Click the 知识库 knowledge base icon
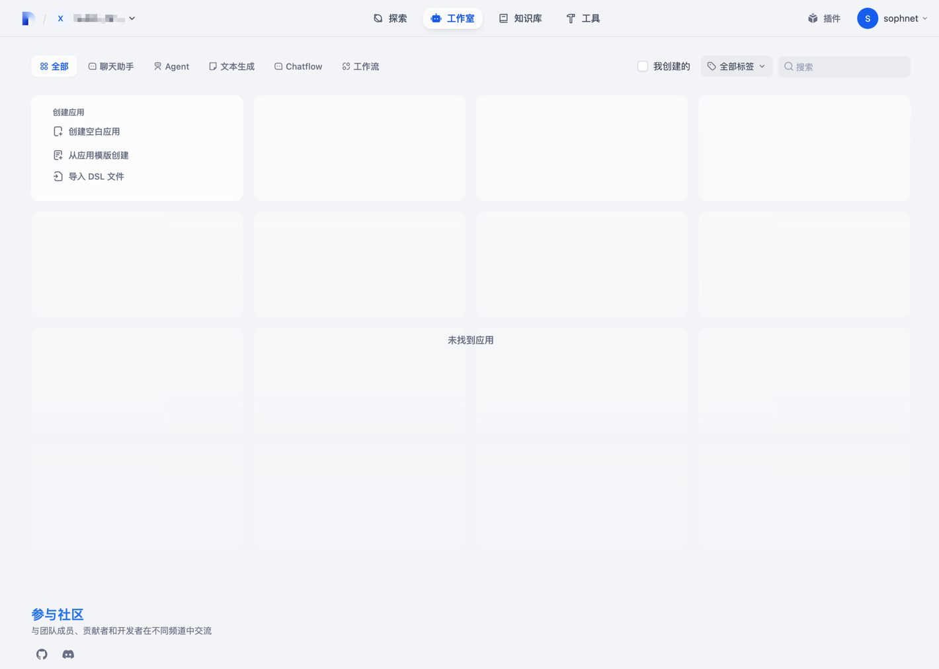Image resolution: width=939 pixels, height=669 pixels. (x=503, y=19)
